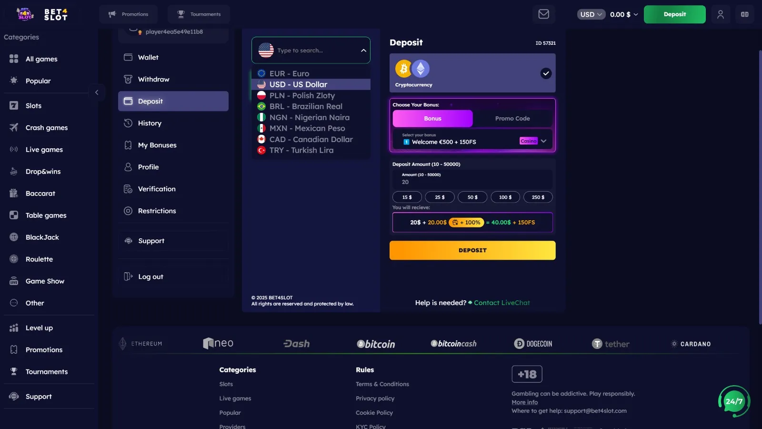Screen dimensions: 762x429
Task: Open the mail inbox envelope icon
Action: [x=543, y=14]
